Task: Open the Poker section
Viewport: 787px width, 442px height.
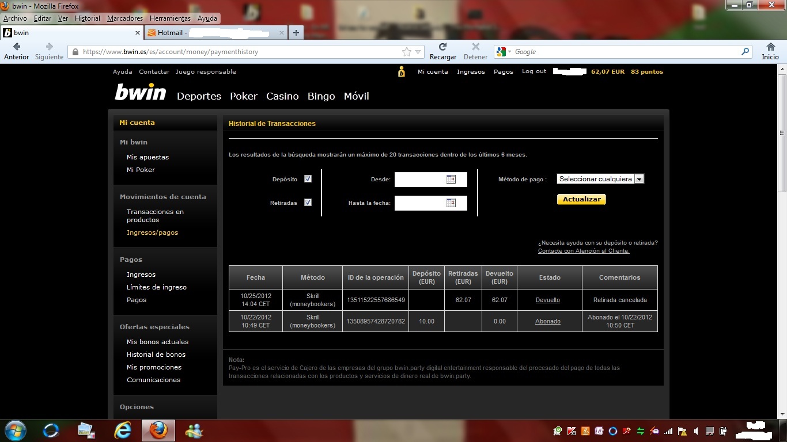Action: click(244, 96)
